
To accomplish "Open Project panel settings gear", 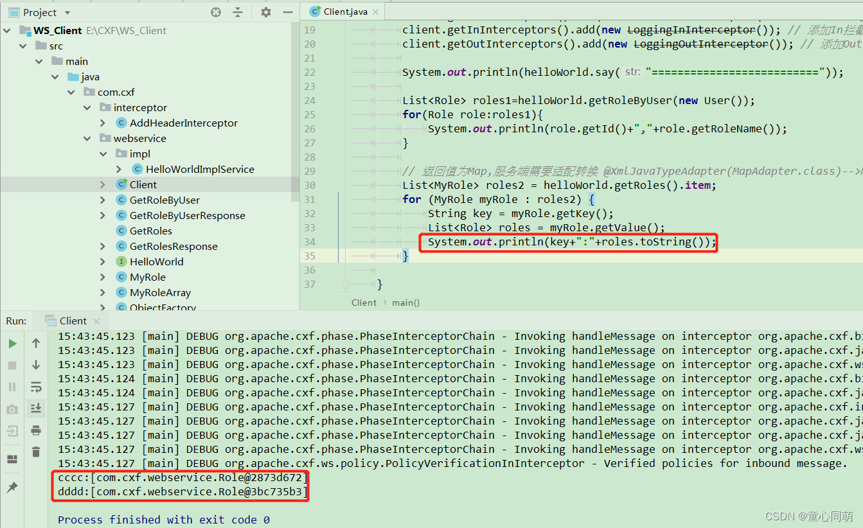I will 266,12.
